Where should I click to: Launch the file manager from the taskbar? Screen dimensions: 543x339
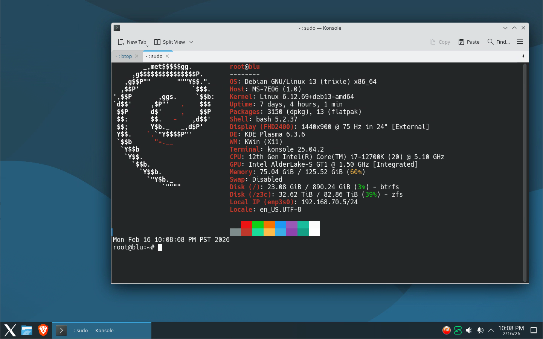coord(27,330)
